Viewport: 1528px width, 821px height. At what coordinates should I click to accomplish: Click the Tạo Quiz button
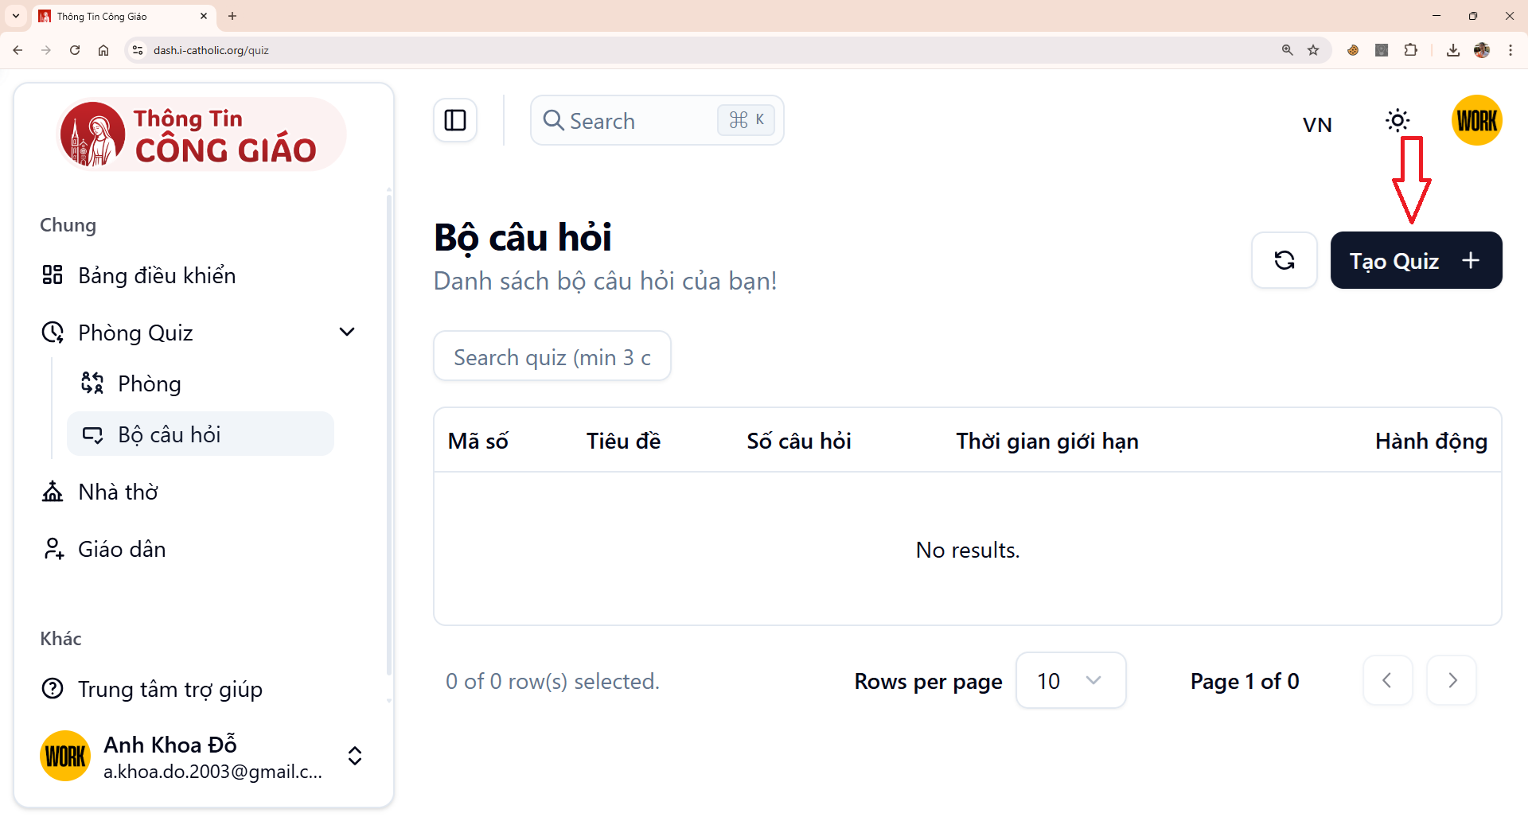[x=1417, y=260]
